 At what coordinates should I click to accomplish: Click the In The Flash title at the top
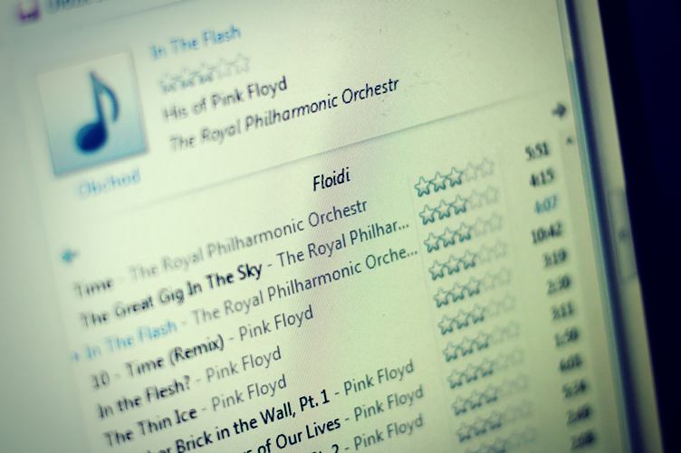coord(196,42)
